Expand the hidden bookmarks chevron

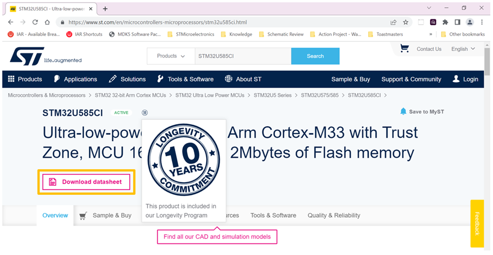pos(431,34)
